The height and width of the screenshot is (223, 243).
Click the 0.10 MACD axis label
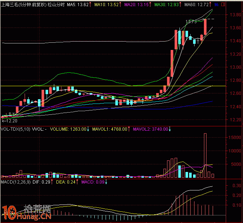pos(237,205)
